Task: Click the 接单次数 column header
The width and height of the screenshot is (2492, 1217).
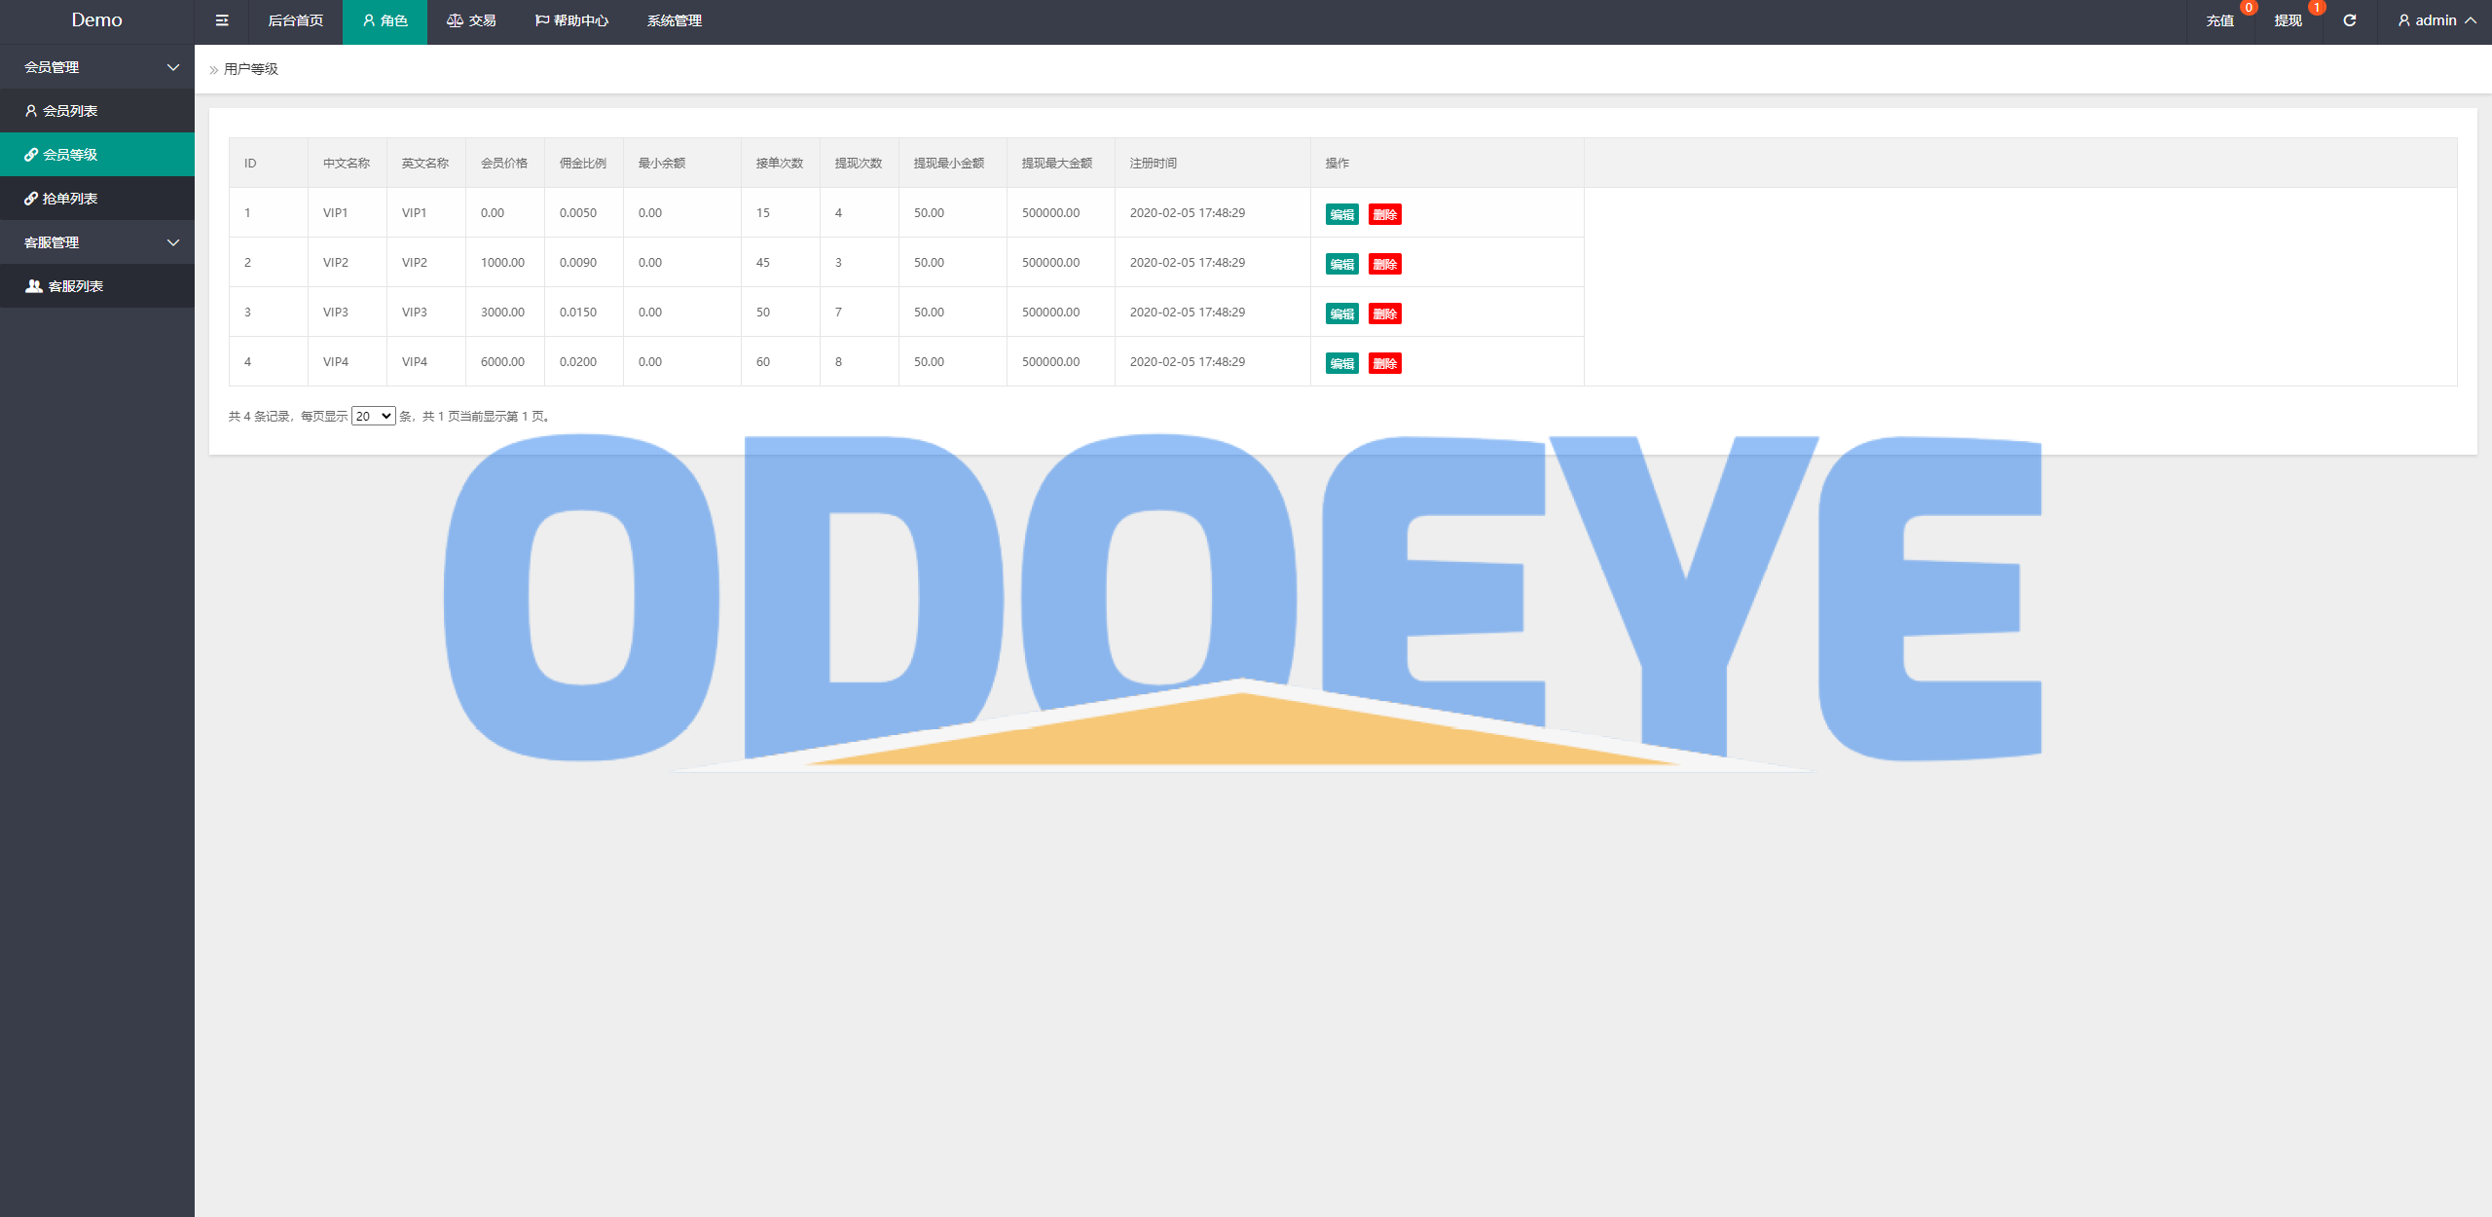Action: [780, 164]
